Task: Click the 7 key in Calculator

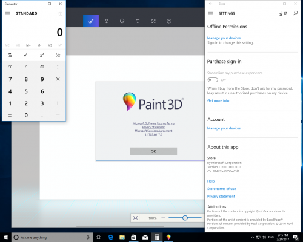Action: tap(10, 79)
